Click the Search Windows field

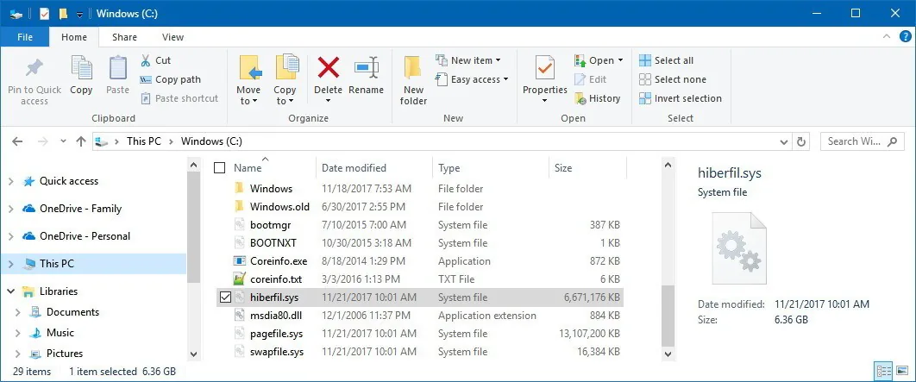tap(862, 141)
